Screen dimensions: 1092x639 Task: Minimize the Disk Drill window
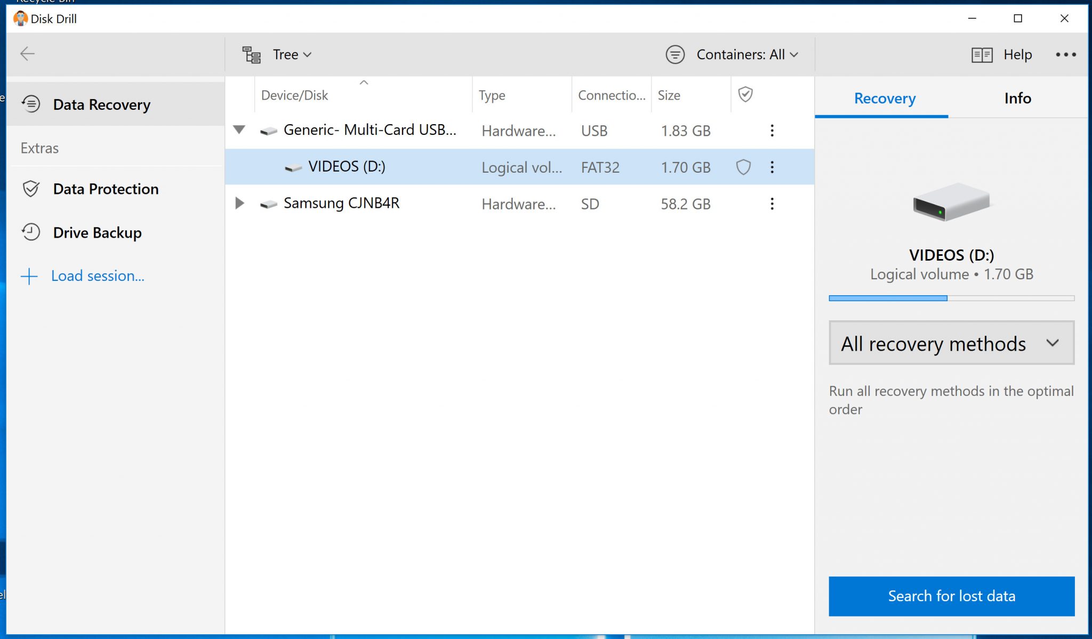point(972,18)
